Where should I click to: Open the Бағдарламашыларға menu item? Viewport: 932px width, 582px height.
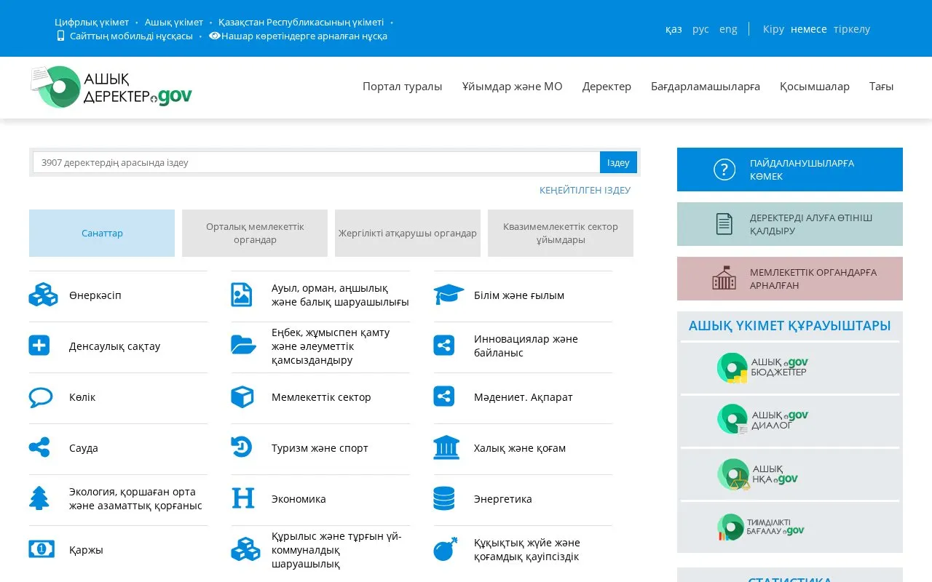(x=706, y=86)
